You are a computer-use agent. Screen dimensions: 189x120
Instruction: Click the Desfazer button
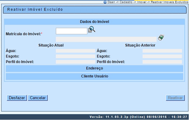coord(17,98)
